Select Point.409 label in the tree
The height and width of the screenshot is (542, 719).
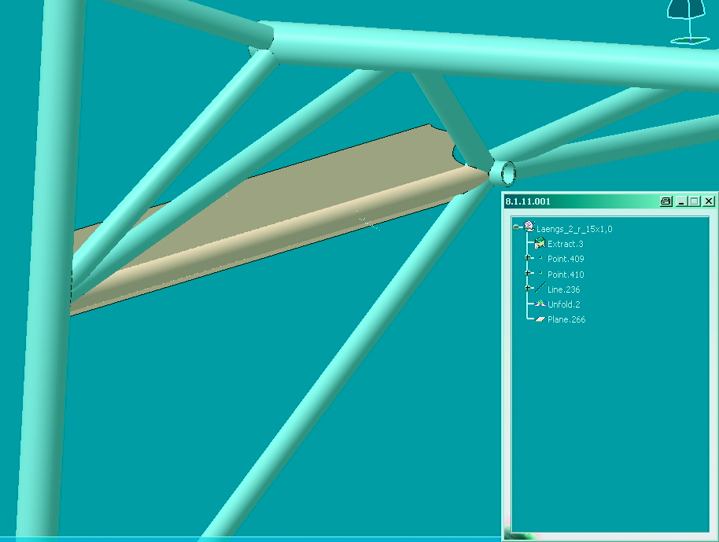pyautogui.click(x=566, y=259)
